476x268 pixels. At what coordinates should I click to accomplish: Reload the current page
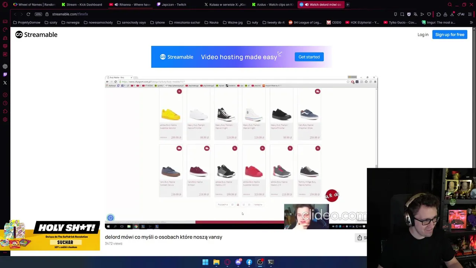(28, 14)
